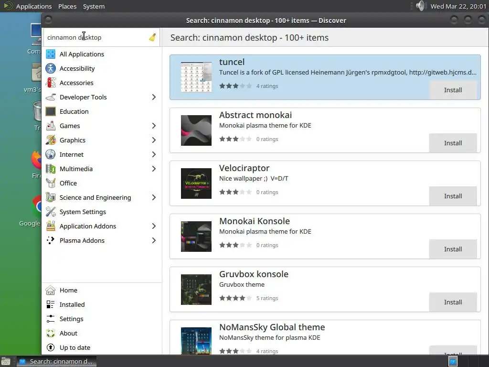Expand the Developer Tools category arrow
Screen dimensions: 489x367
pos(154,97)
